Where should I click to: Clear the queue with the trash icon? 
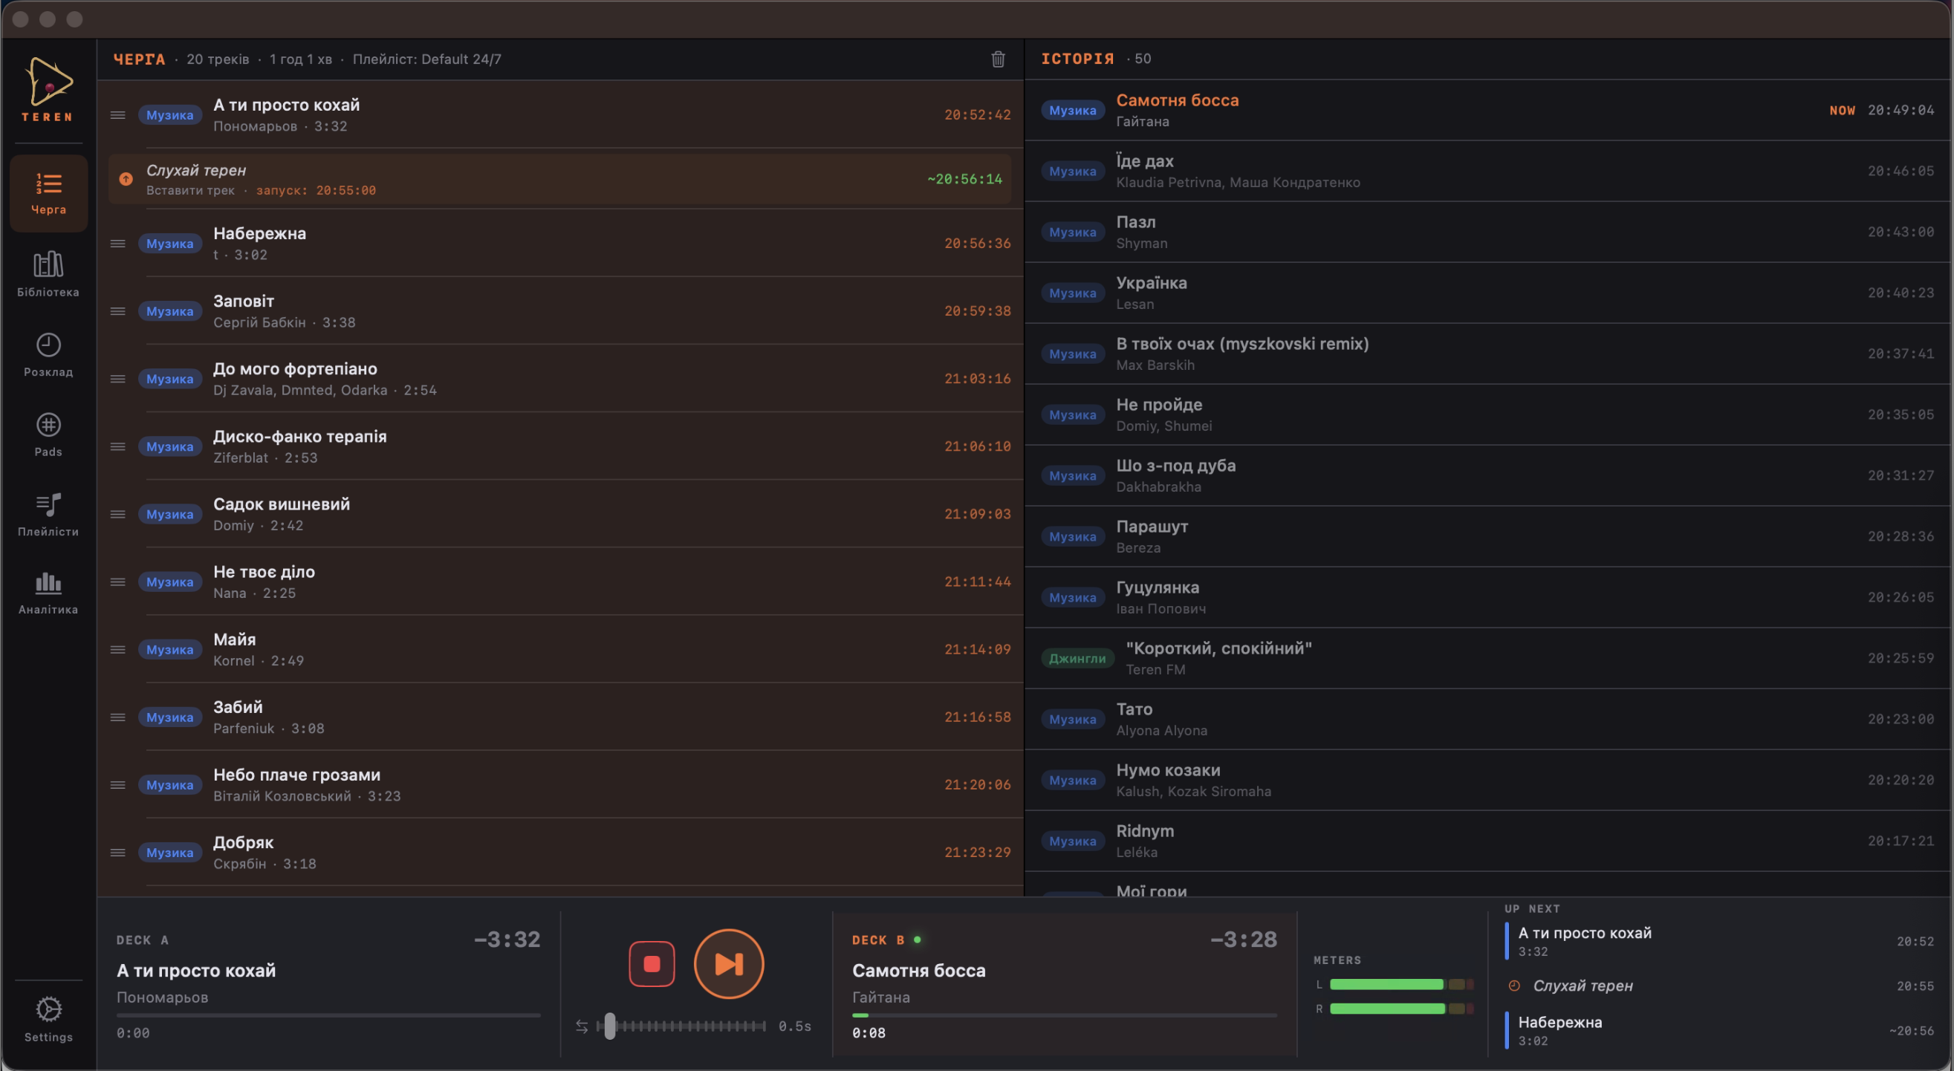[999, 59]
